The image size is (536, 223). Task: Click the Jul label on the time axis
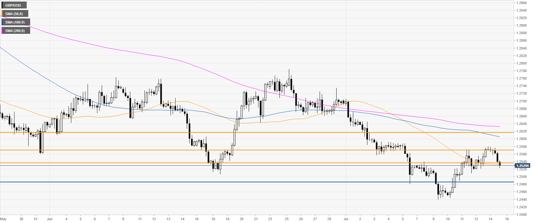tap(345, 219)
